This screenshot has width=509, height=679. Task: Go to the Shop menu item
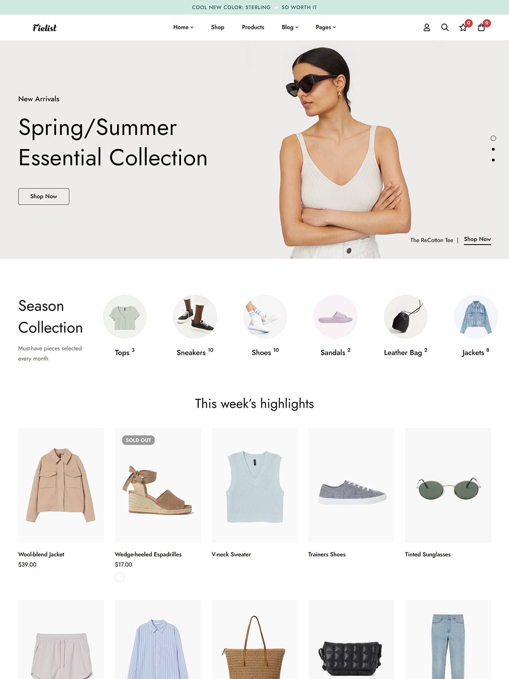[218, 27]
